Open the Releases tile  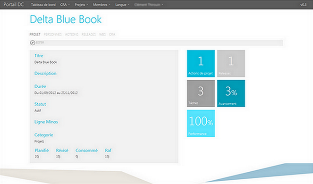tap(231, 64)
